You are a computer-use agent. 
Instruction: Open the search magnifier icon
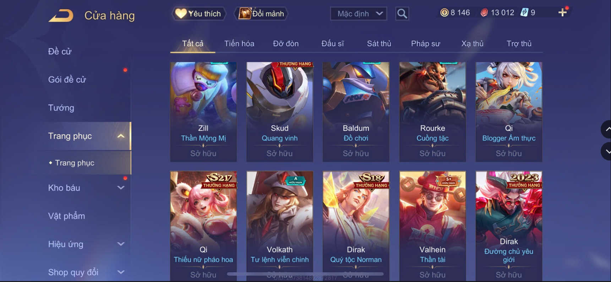[x=402, y=14]
